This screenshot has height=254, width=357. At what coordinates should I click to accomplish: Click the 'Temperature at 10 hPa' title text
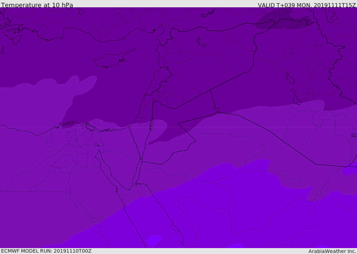pyautogui.click(x=37, y=5)
